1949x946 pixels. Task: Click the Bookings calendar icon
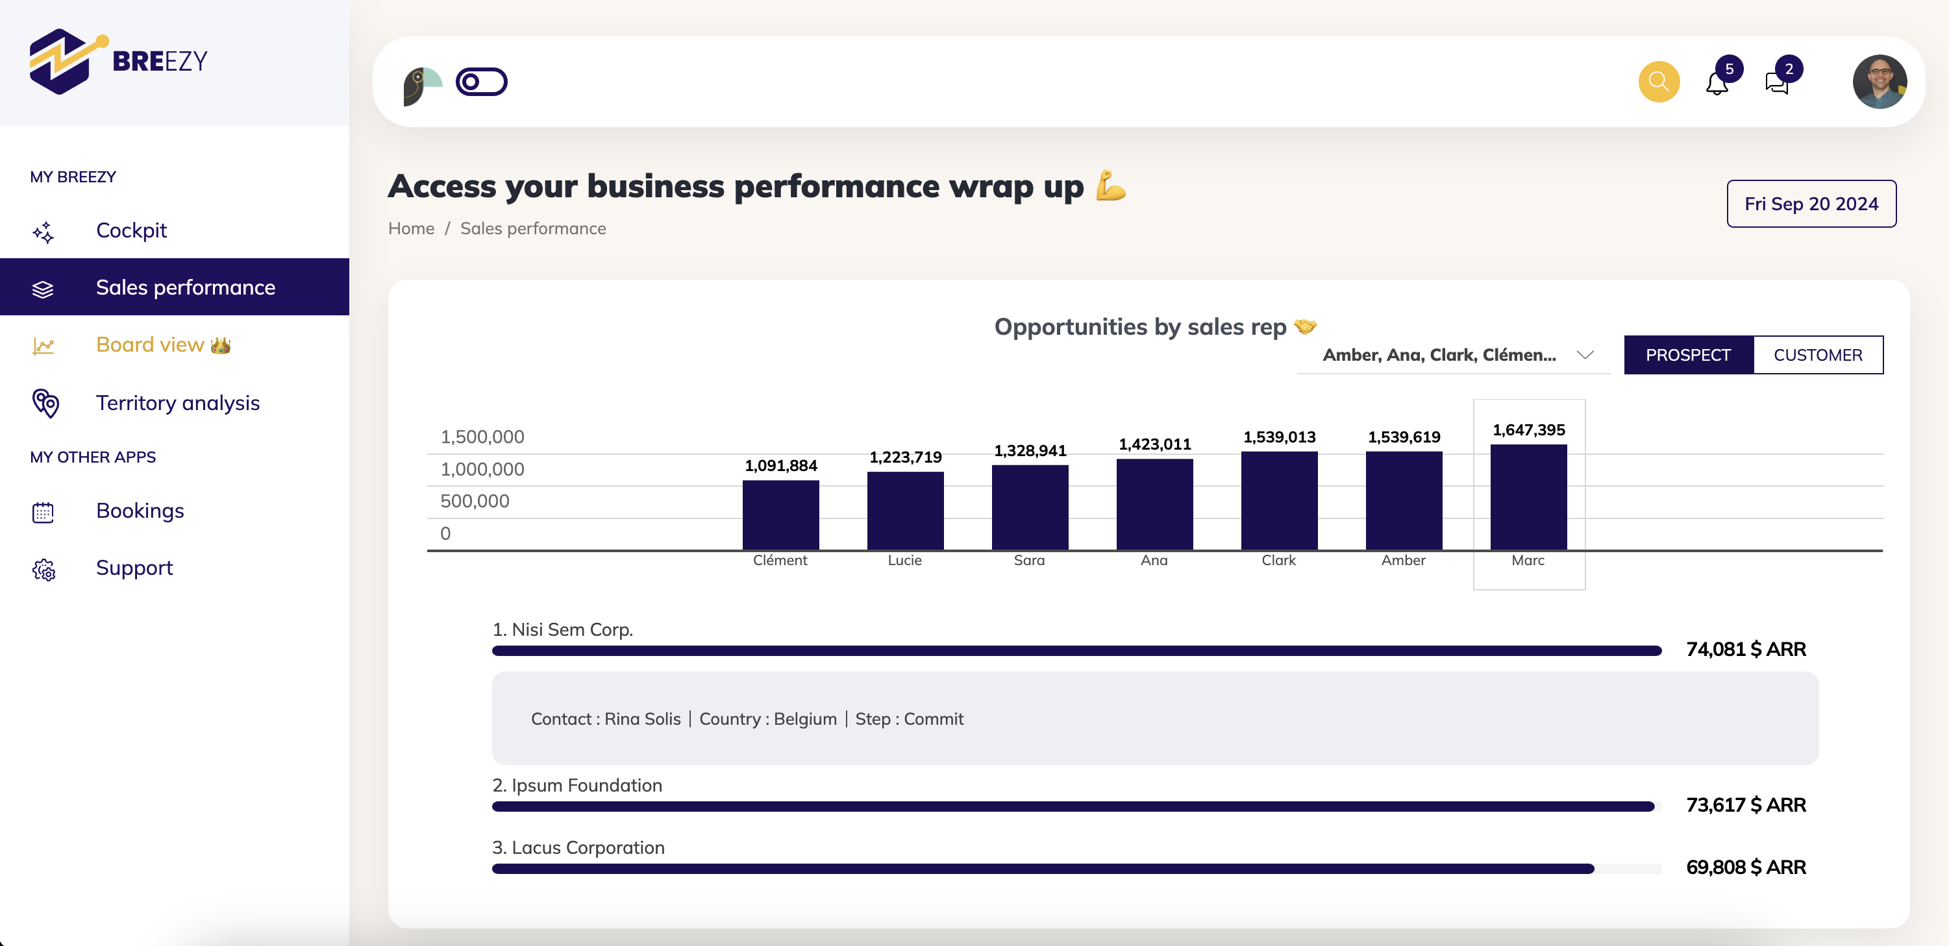tap(43, 512)
